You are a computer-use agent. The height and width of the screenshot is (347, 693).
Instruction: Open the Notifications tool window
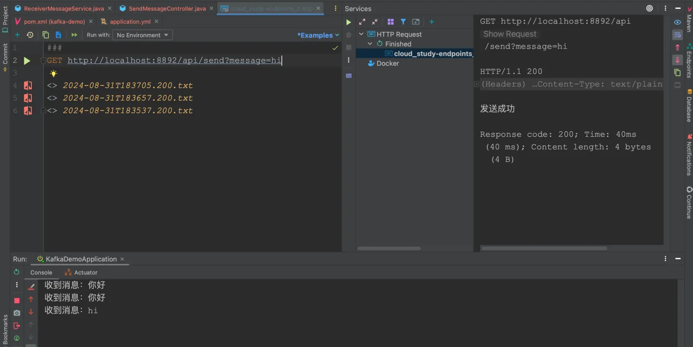pyautogui.click(x=689, y=155)
